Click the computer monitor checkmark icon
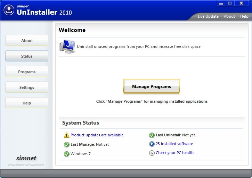The height and width of the screenshot is (178, 252). [x=67, y=46]
